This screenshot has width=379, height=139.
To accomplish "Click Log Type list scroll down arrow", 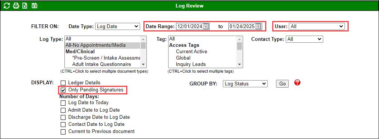I will 143,64.
